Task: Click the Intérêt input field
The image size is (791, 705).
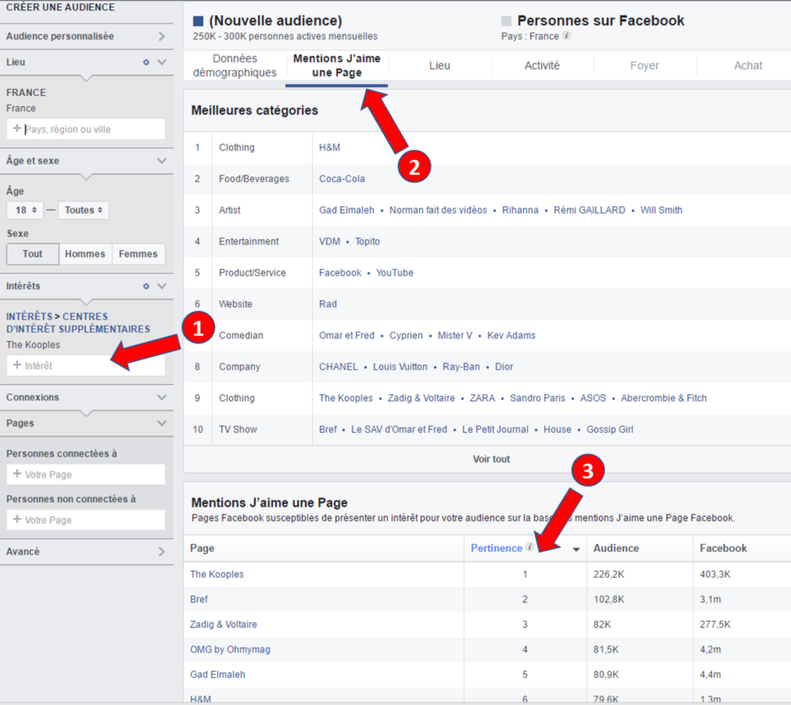Action: pyautogui.click(x=86, y=366)
